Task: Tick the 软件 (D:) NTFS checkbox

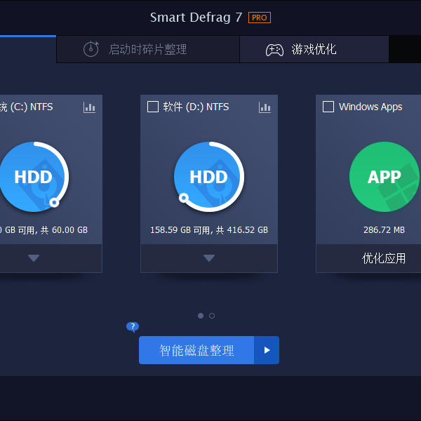Action: point(153,107)
